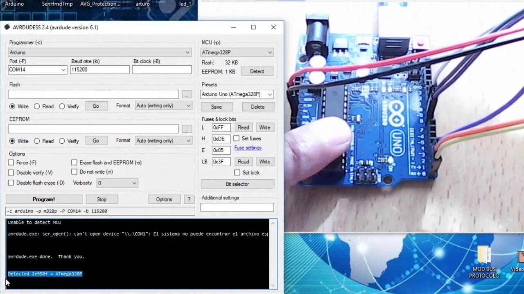Click the L fuse field 0xFF
524x294 pixels.
pos(221,127)
